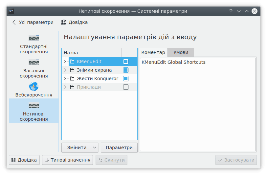Open the Стандартні скорочення keyboard icon

[34, 38]
